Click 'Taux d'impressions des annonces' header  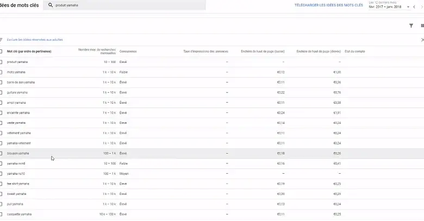205,52
